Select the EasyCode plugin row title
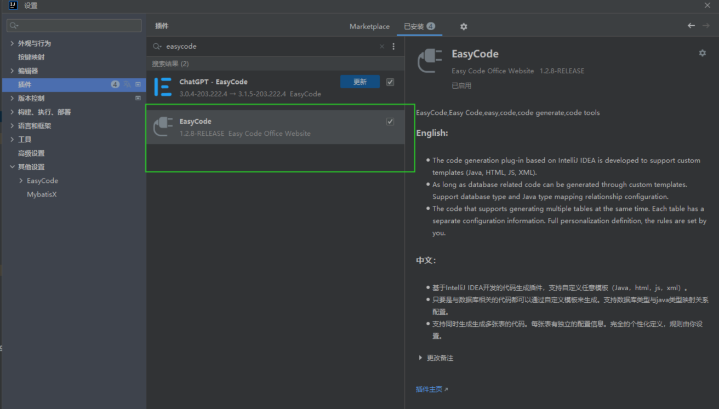Image resolution: width=719 pixels, height=409 pixels. point(195,121)
